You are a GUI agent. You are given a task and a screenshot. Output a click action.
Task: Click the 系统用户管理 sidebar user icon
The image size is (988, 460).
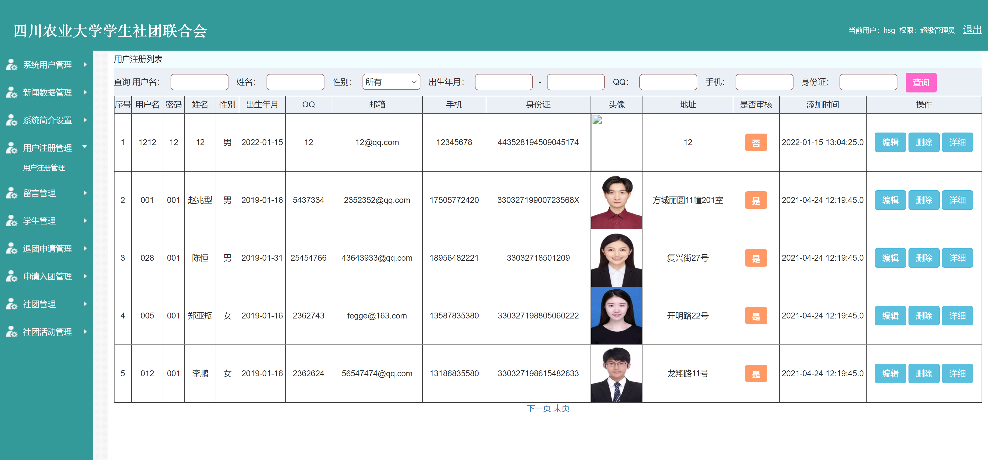(11, 65)
